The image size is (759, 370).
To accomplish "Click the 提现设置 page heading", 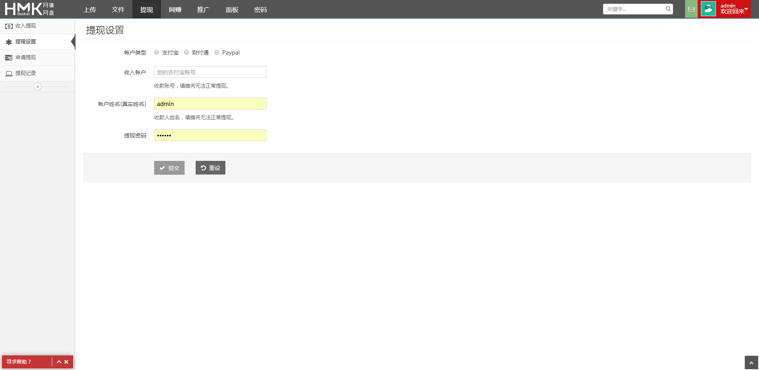I will (105, 30).
